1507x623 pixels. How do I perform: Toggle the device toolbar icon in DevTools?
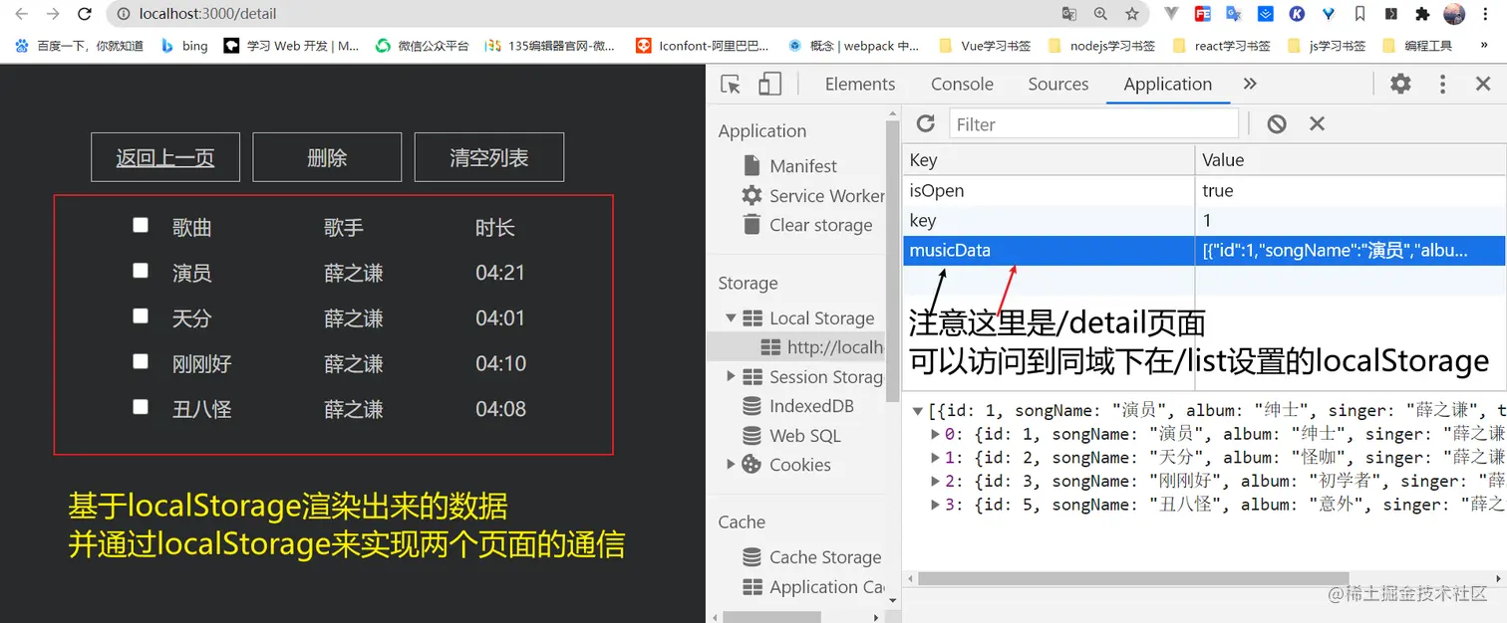pyautogui.click(x=769, y=85)
